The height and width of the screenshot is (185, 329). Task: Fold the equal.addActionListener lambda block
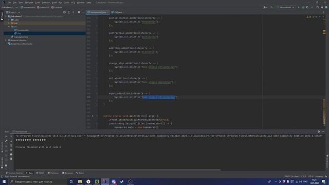97,94
